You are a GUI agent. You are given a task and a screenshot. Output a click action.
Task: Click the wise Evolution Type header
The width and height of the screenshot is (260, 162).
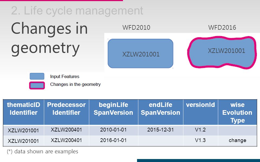[238, 112]
